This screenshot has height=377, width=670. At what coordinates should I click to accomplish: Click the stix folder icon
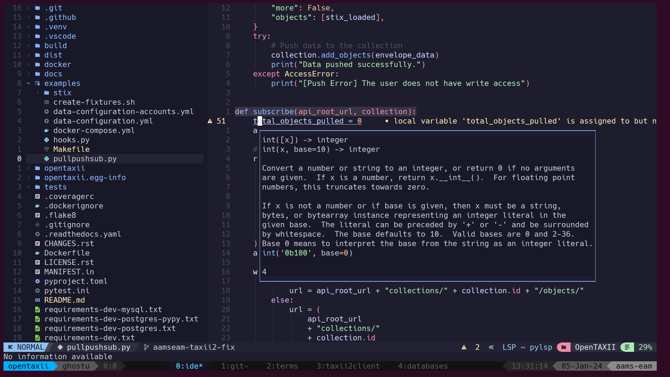coord(46,93)
